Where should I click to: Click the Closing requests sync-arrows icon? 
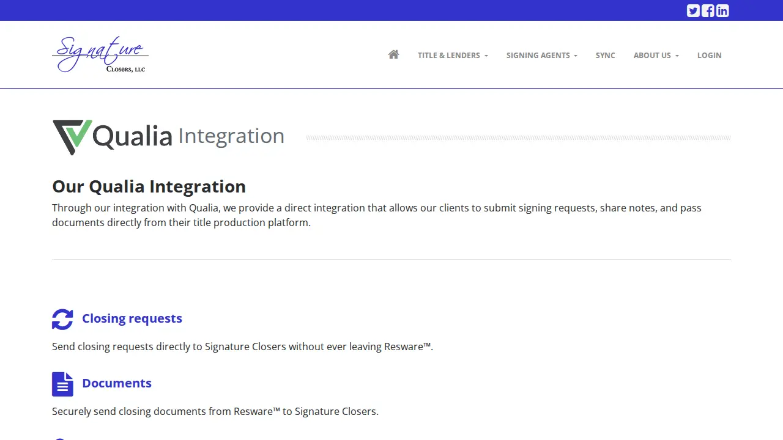(x=62, y=319)
